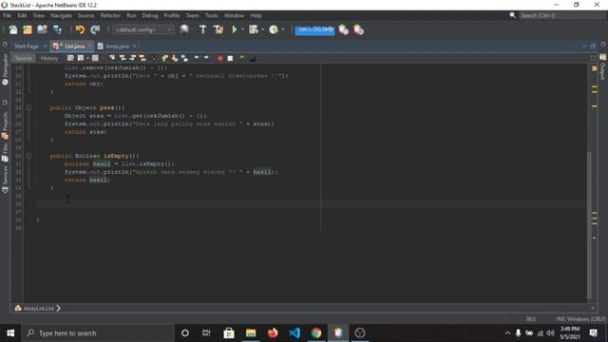Undo the last edit with the Undo icon
Image resolution: width=608 pixels, height=342 pixels.
(x=80, y=29)
